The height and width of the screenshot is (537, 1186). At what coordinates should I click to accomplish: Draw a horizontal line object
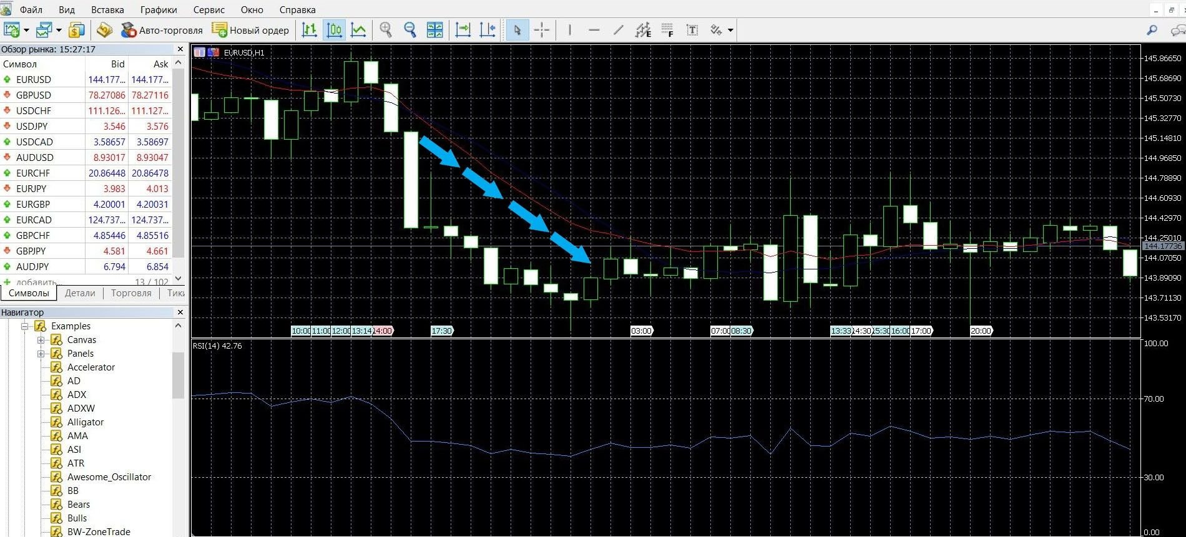point(594,30)
